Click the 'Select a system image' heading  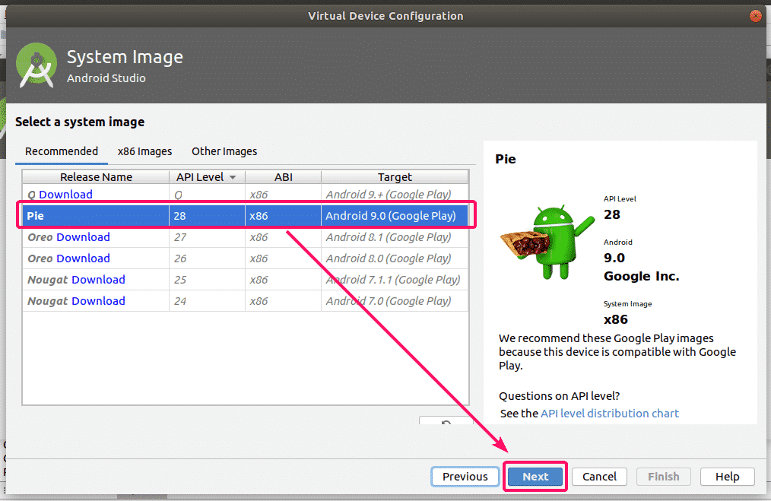pos(80,122)
